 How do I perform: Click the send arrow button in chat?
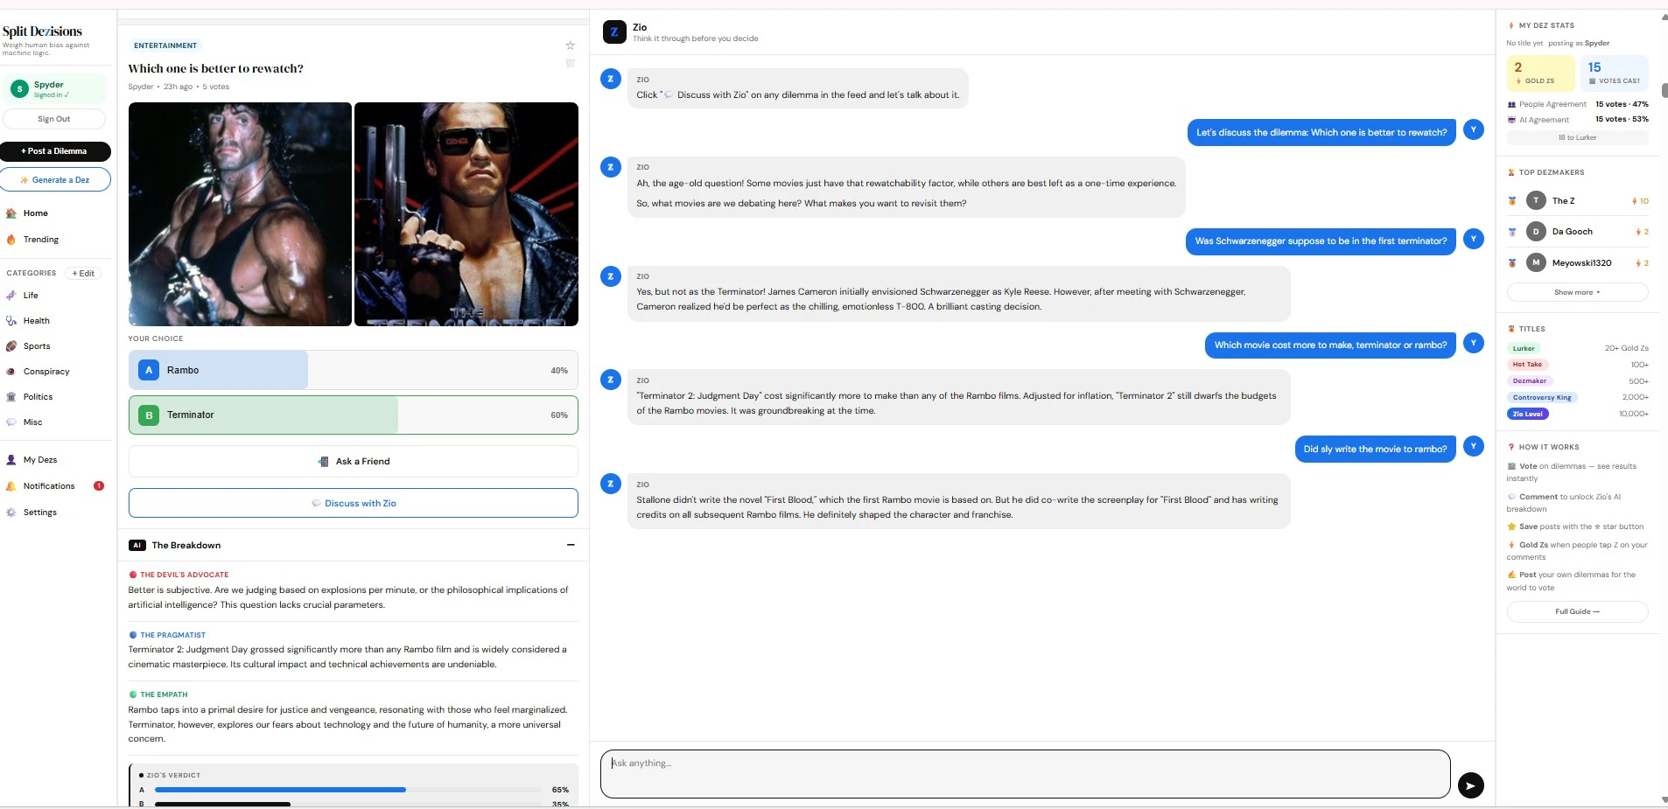tap(1470, 785)
